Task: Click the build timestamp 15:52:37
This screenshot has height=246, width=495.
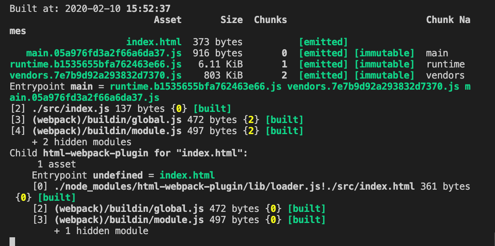Action: [x=148, y=8]
